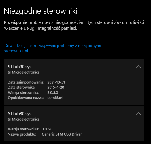Click the memory integrity description paragraph

click(x=74, y=25)
